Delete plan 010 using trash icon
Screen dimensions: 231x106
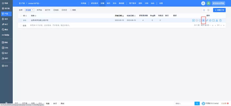220,20
